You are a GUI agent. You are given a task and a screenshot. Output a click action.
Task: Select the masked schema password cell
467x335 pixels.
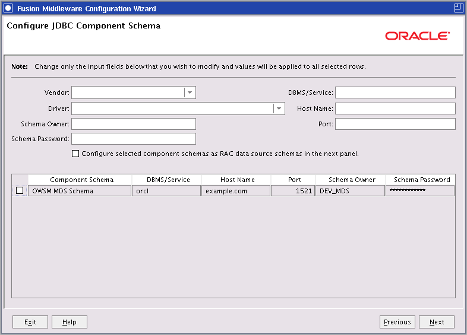click(420, 191)
